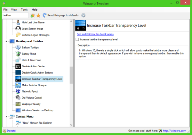
Task: Open the Tools menu
Action: click(24, 10)
